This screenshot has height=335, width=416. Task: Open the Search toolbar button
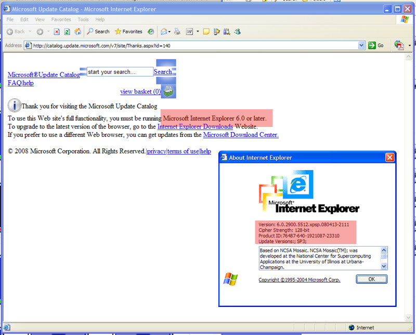point(98,32)
